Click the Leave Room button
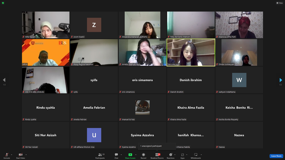The height and width of the screenshot is (160, 285). pos(276,156)
